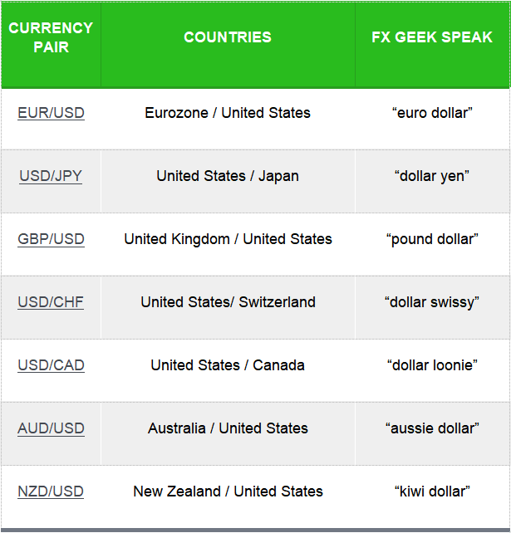
Task: Click the Currency Pair column header
Action: pos(51,38)
